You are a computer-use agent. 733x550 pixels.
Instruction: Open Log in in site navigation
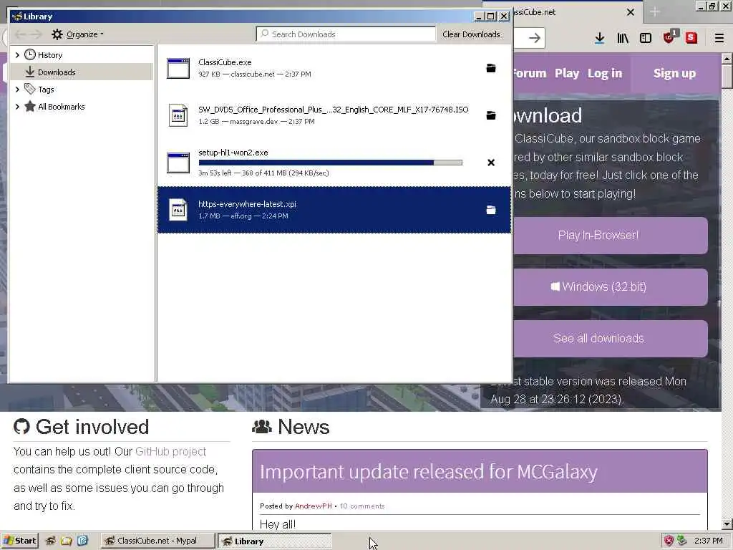[605, 74]
